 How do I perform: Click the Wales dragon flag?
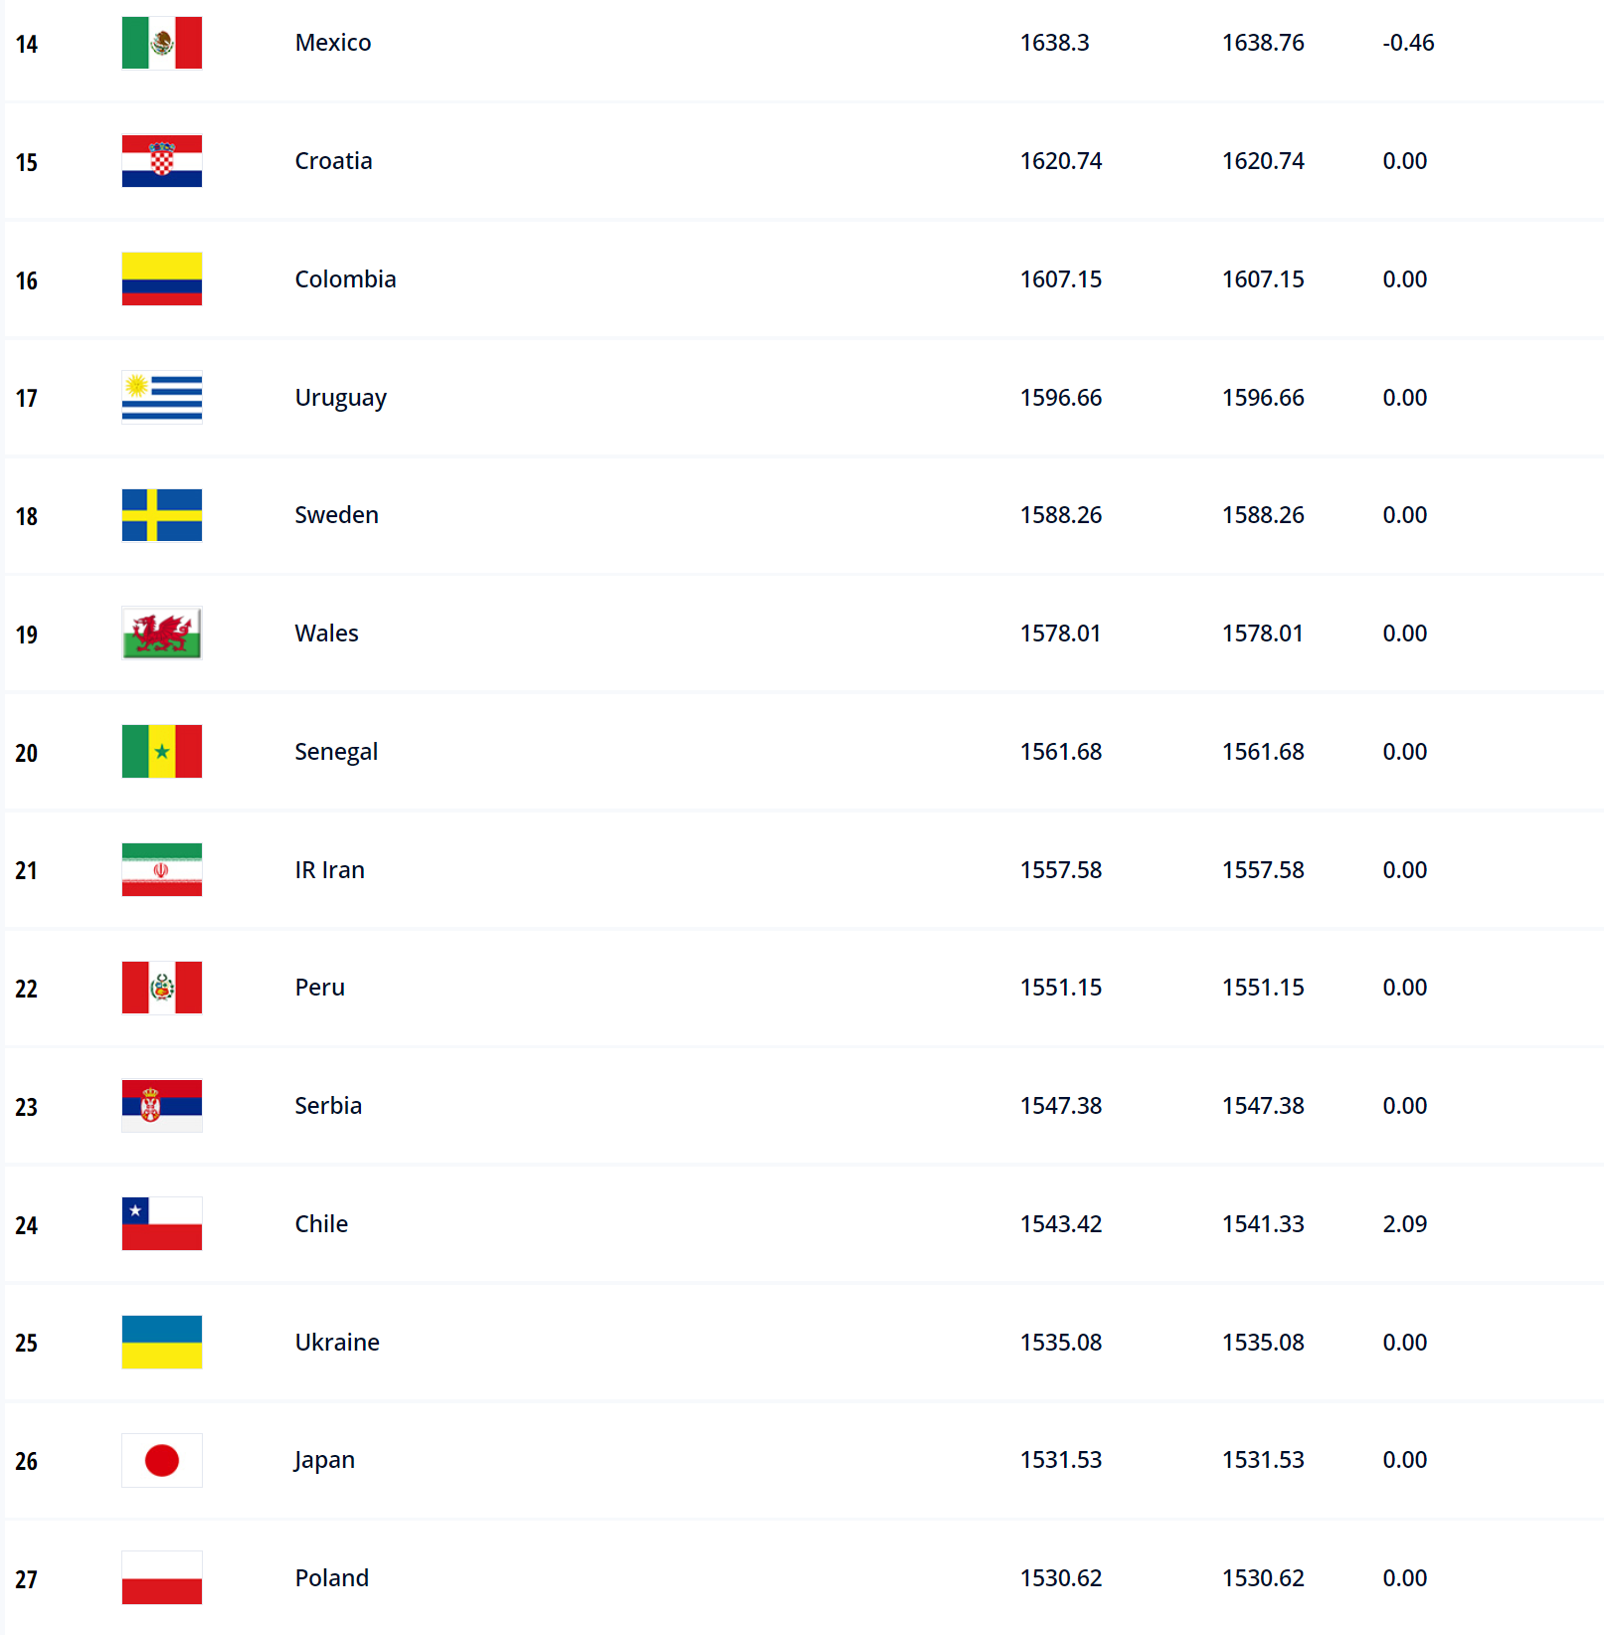(x=161, y=634)
